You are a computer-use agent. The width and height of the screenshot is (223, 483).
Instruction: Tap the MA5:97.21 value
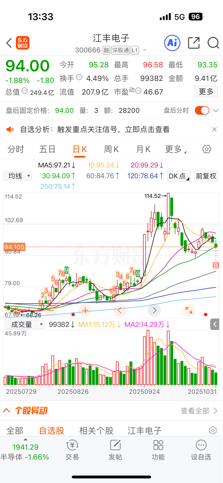click(x=57, y=165)
